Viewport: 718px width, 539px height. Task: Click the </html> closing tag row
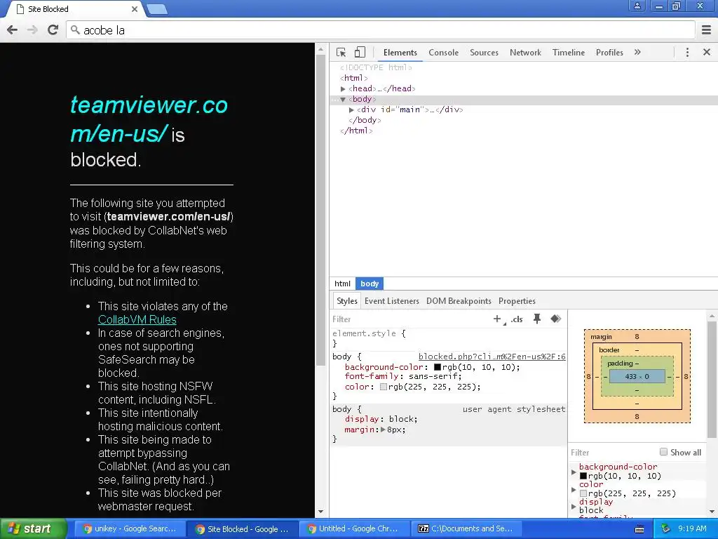pos(356,131)
